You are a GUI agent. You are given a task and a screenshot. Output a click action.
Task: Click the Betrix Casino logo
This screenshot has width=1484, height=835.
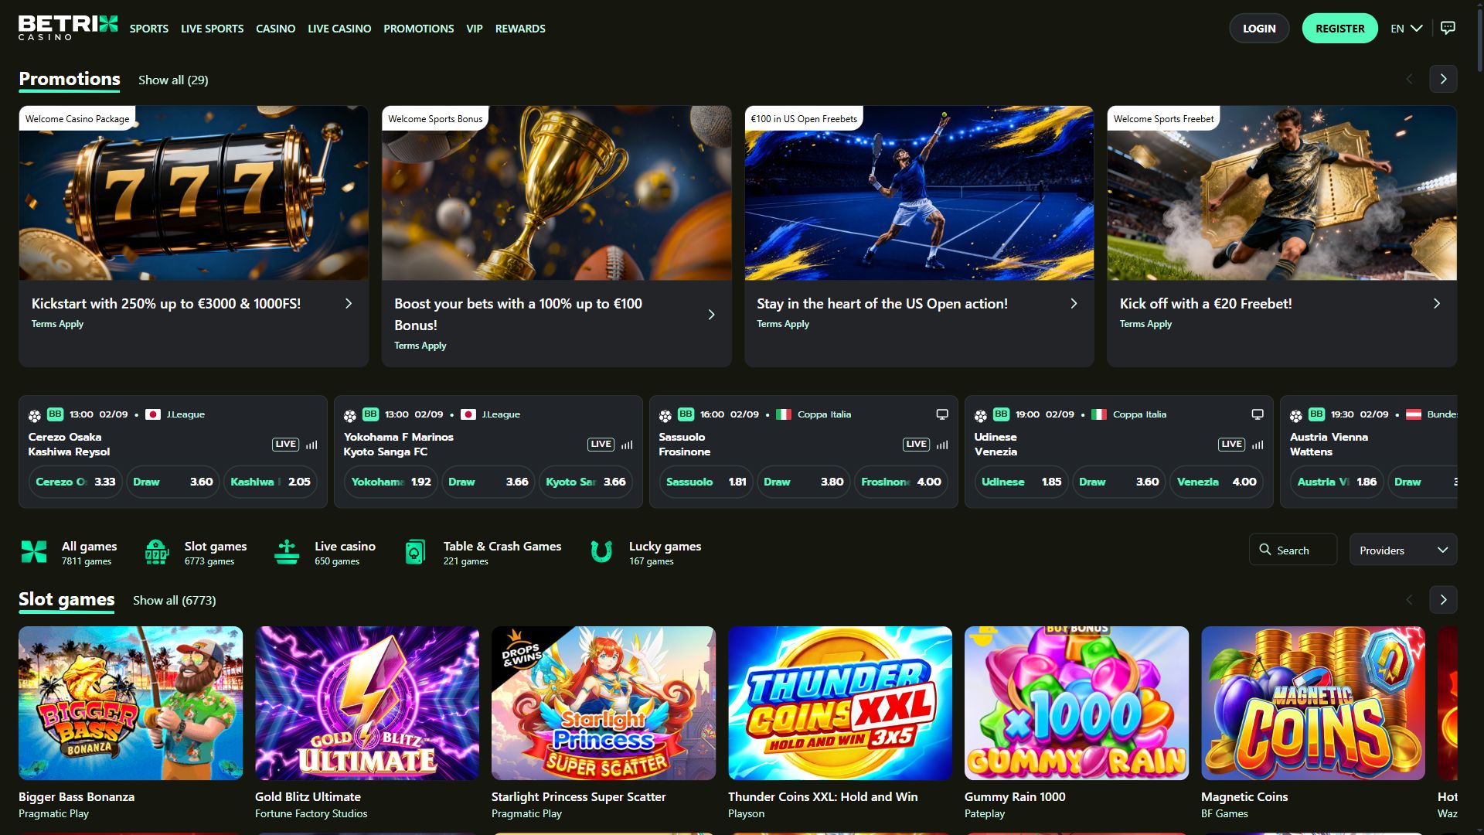(x=68, y=28)
